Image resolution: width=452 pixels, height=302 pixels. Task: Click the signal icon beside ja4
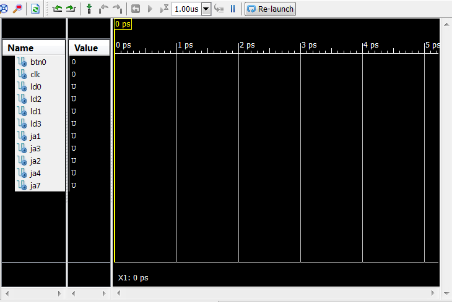pyautogui.click(x=22, y=173)
